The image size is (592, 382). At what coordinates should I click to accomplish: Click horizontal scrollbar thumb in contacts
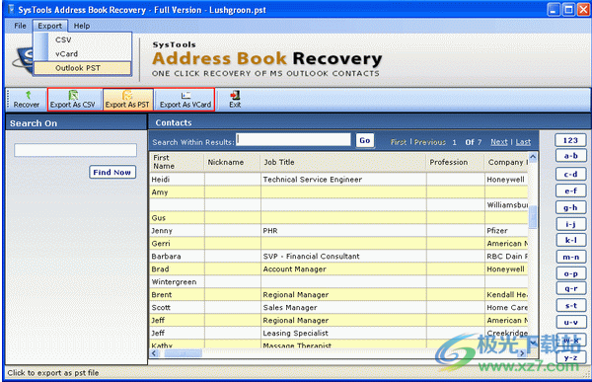tap(183, 353)
